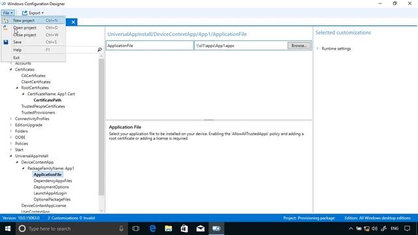Collapse the RootCertificates node
The height and width of the screenshot is (235, 418).
coord(17,87)
